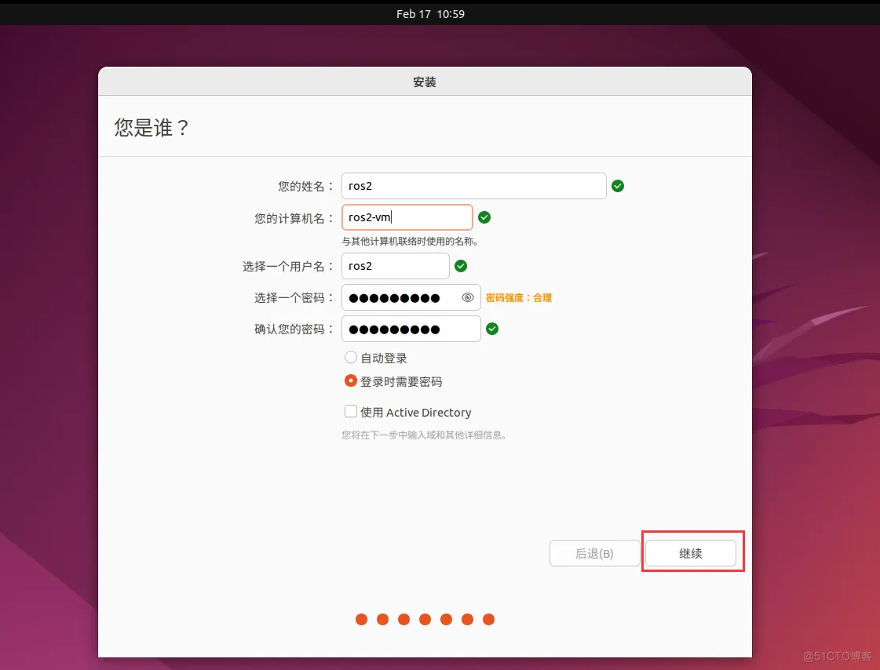Screen dimensions: 880x670
Task: Click the 您的计算机名： label
Action: [294, 218]
